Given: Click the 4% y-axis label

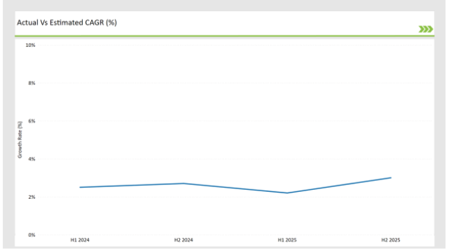Looking at the screenshot, I should coord(32,159).
